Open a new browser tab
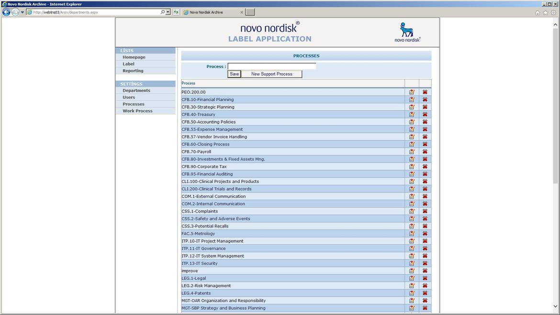This screenshot has width=560, height=315. (250, 12)
